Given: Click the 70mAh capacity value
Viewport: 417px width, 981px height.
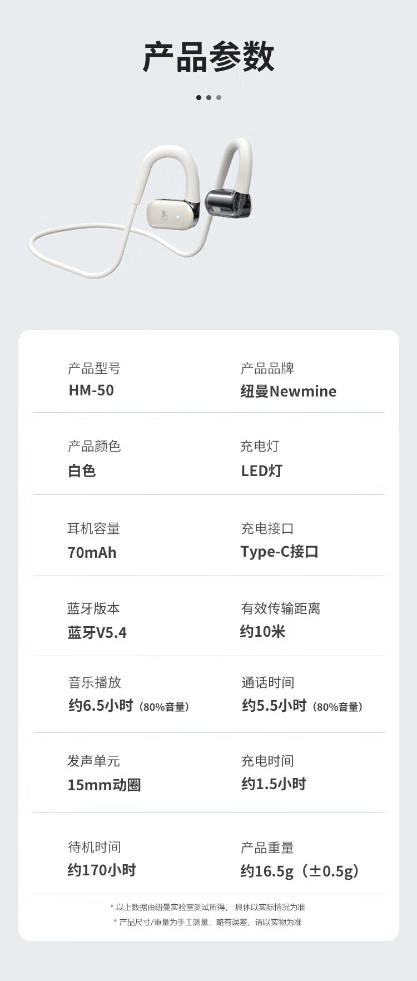Looking at the screenshot, I should click(x=92, y=553).
